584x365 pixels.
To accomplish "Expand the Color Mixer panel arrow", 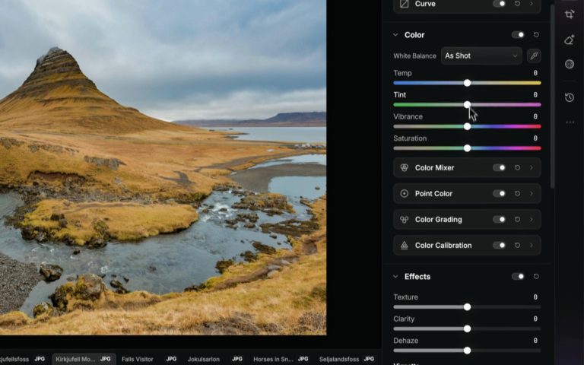I will click(532, 167).
